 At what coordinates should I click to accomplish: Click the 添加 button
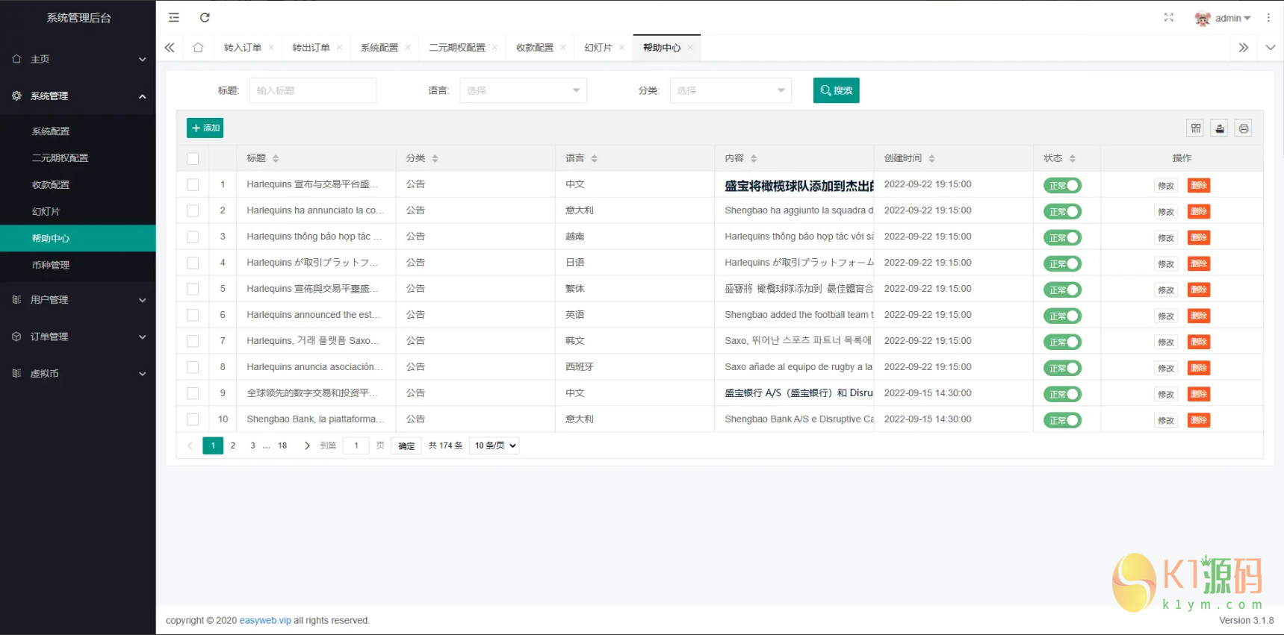point(205,128)
